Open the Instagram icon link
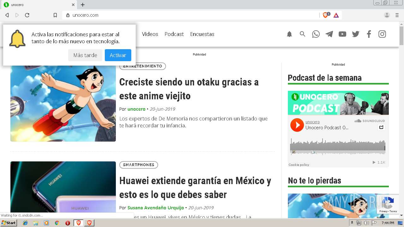The height and width of the screenshot is (227, 404). coord(382,34)
